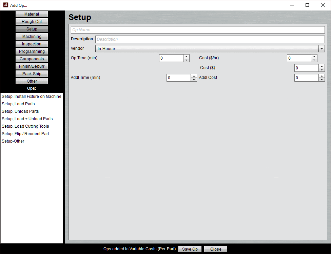Viewport: 331px width, 254px height.
Task: Switch to the Machining category
Action: 32,36
